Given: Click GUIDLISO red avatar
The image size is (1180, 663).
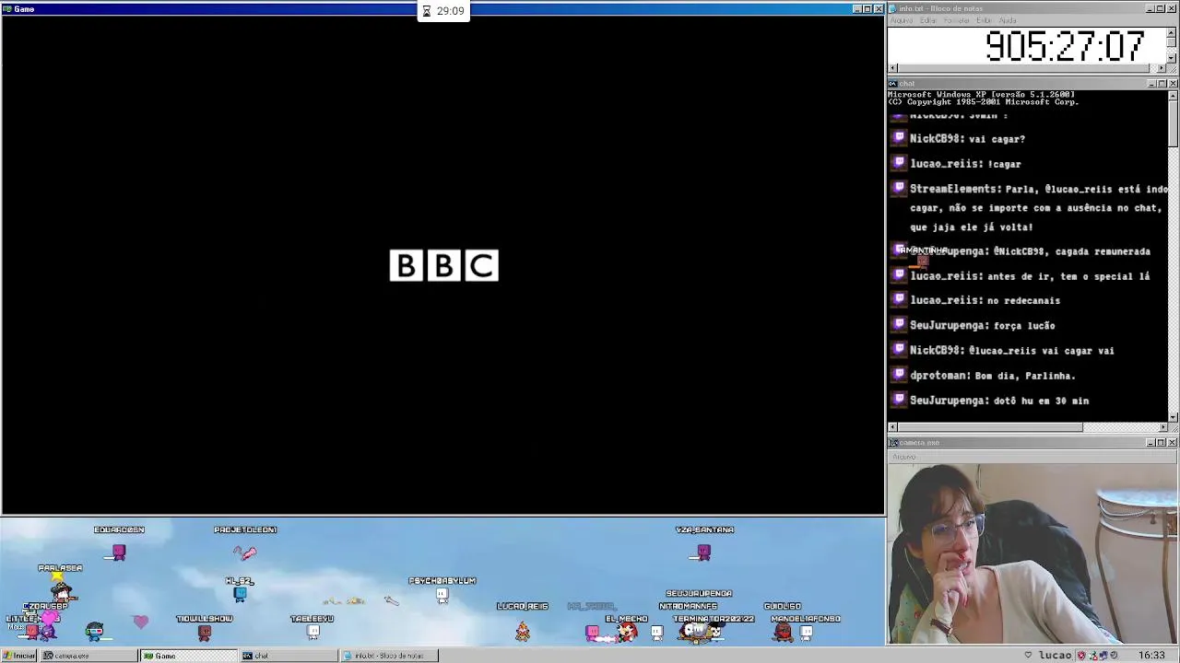Looking at the screenshot, I should 782,631.
